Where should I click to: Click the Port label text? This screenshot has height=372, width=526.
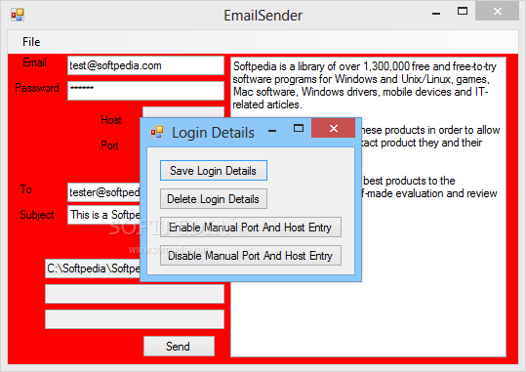tap(109, 145)
